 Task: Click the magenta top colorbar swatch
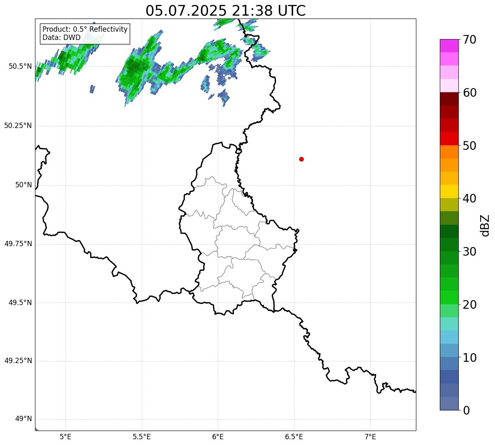[449, 46]
